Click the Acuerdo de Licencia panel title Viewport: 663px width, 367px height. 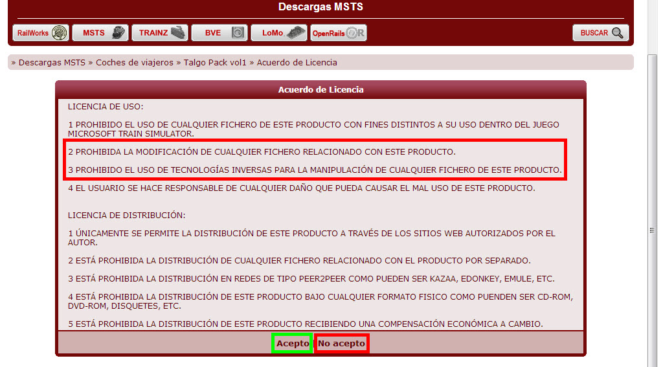point(320,89)
